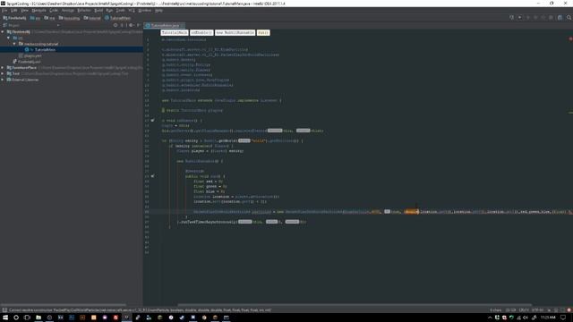The width and height of the screenshot is (573, 322).
Task: Click the red error indicator in the editor's top-right corner
Action: tap(570, 39)
